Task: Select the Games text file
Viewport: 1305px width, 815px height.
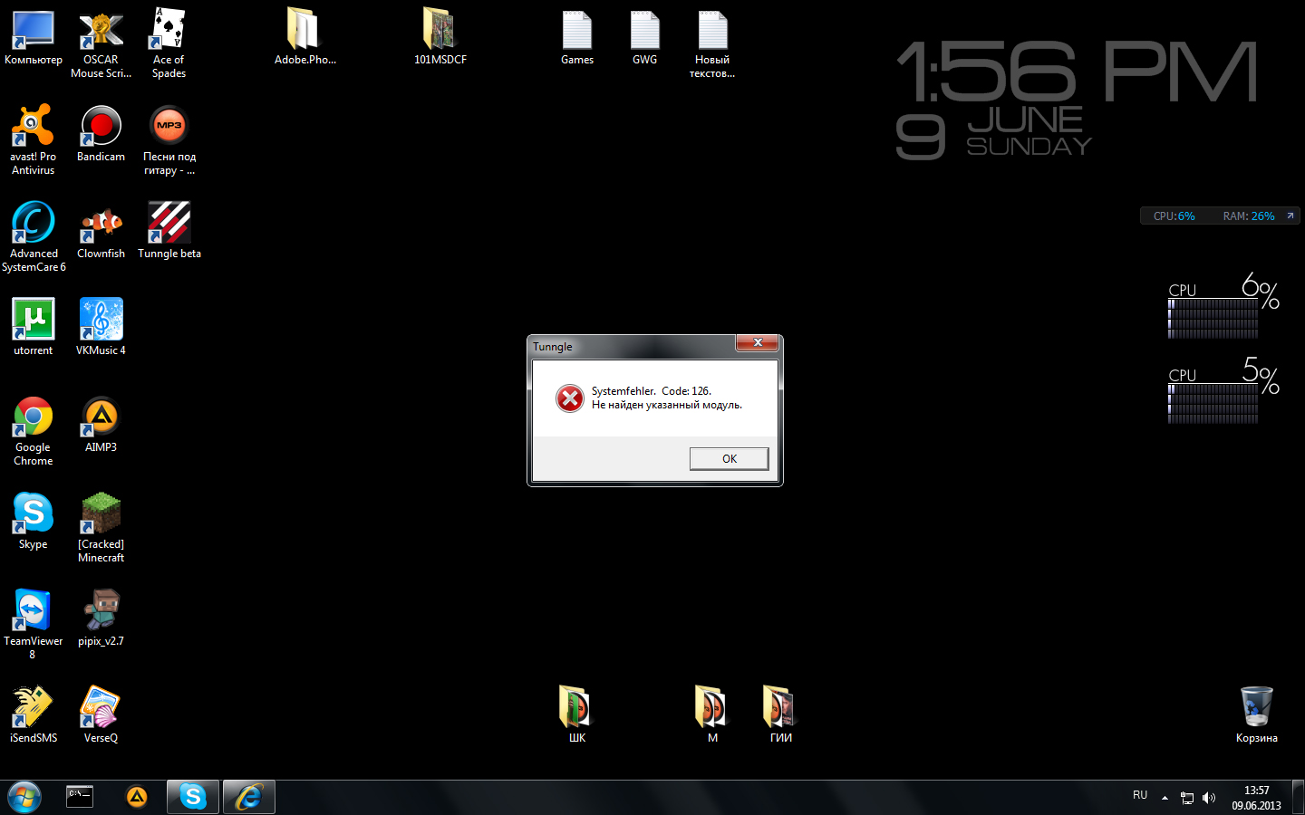Action: [x=577, y=38]
